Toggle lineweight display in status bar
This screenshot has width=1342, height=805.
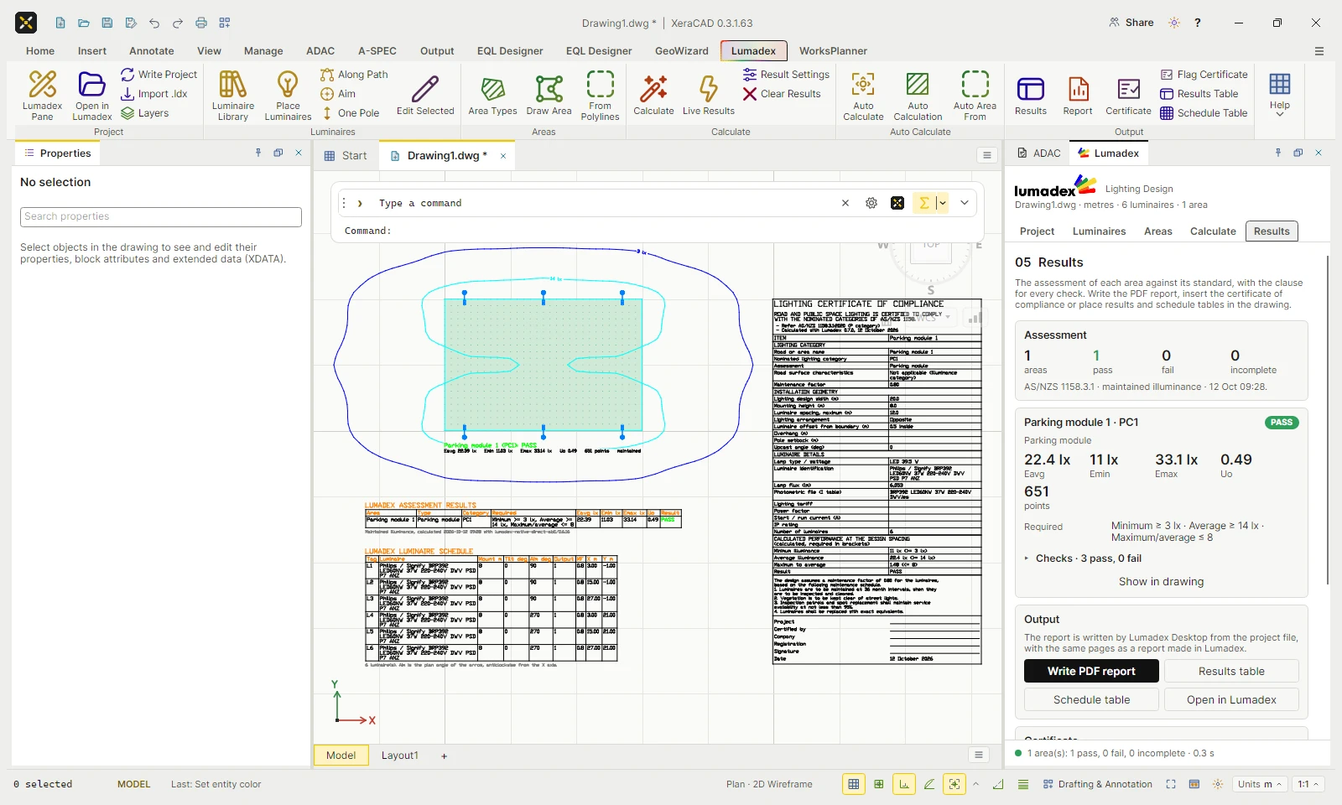1023,784
